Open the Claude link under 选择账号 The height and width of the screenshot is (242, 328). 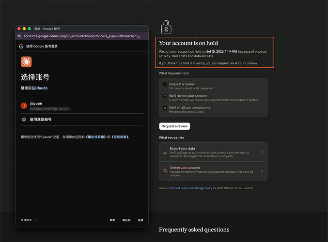point(41,88)
